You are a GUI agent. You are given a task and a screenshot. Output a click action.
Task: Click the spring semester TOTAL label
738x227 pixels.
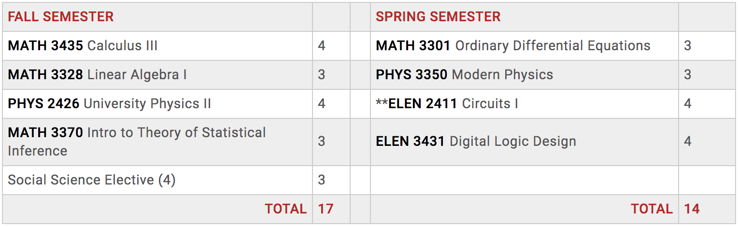coord(652,209)
